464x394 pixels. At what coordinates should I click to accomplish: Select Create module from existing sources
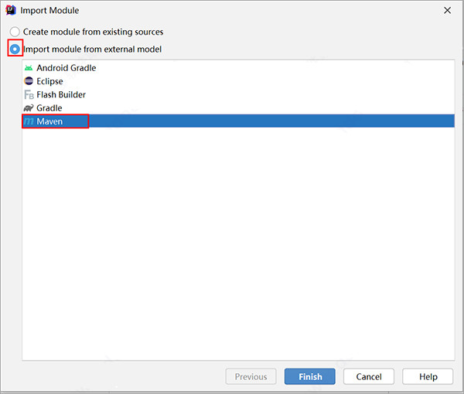tap(15, 32)
